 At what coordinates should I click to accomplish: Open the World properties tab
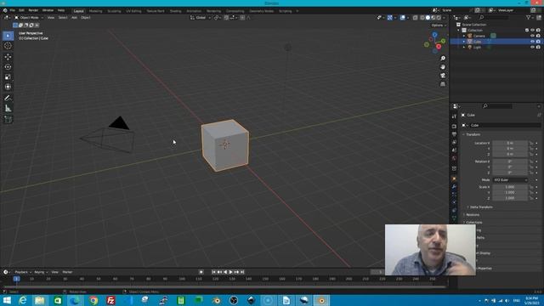point(454,158)
